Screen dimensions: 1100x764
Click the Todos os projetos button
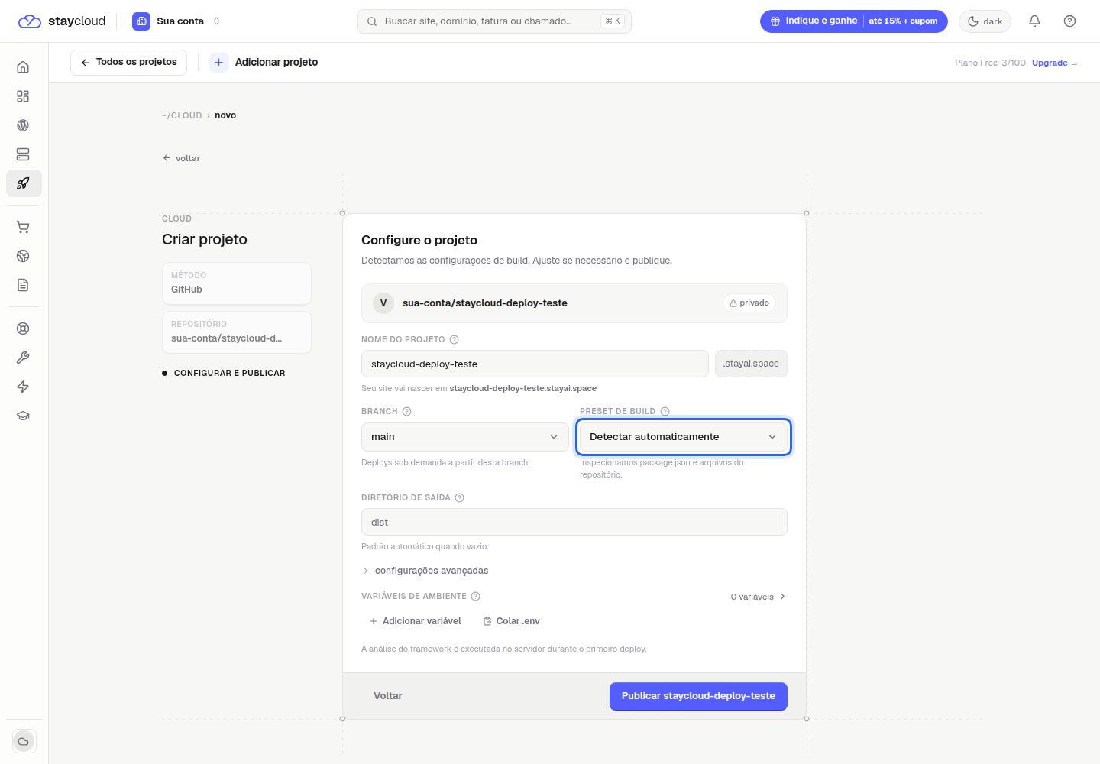[x=129, y=63]
